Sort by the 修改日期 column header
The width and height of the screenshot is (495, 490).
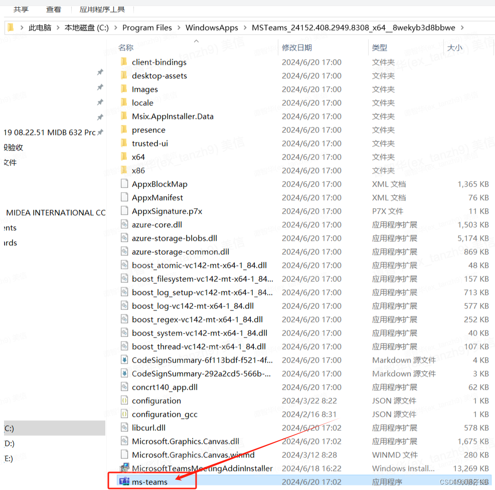297,48
